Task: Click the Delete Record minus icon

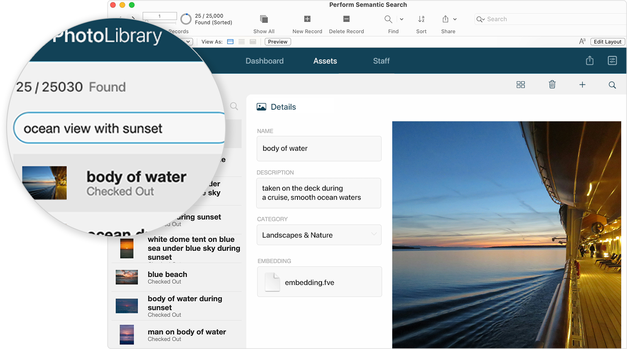Action: click(346, 19)
